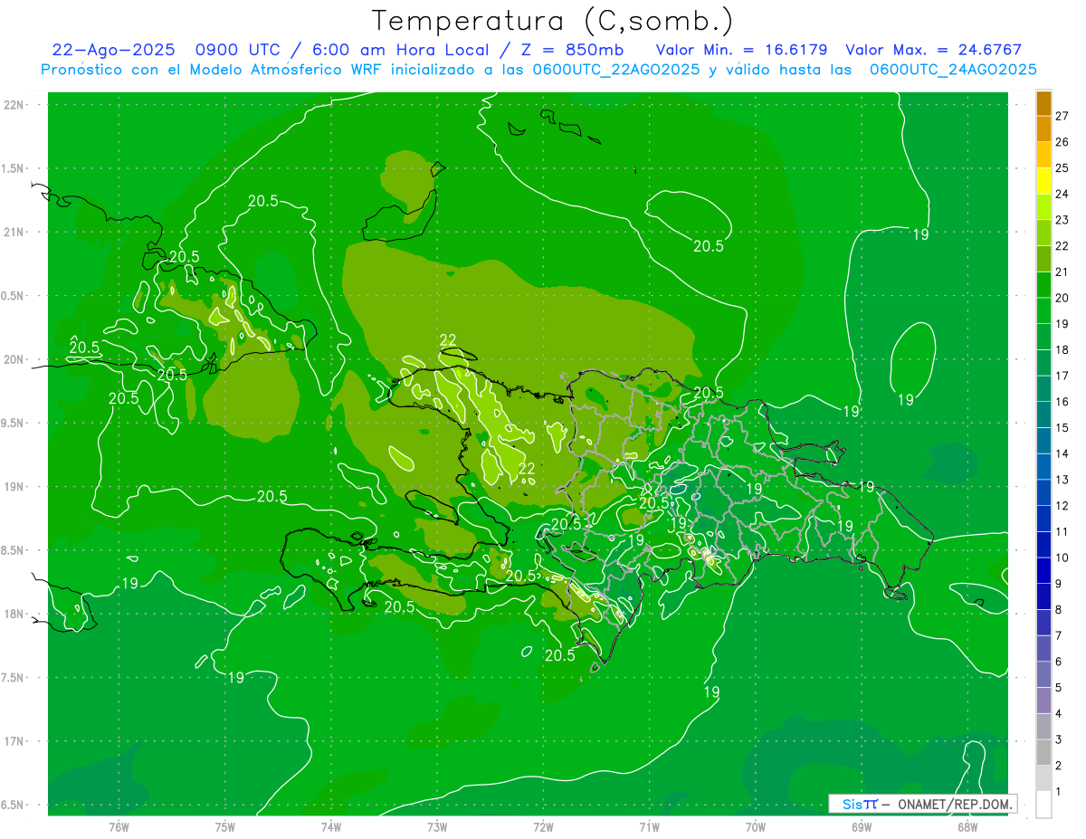Click the purple swatch beside color bar label 4
This screenshot has width=1086, height=839.
coord(1043,701)
